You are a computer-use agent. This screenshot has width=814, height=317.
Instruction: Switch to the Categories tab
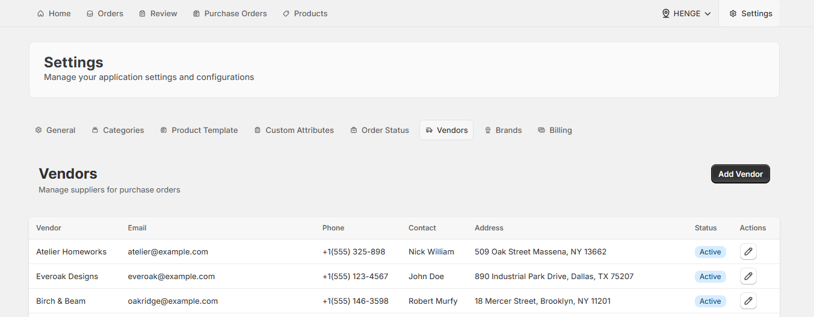(118, 130)
